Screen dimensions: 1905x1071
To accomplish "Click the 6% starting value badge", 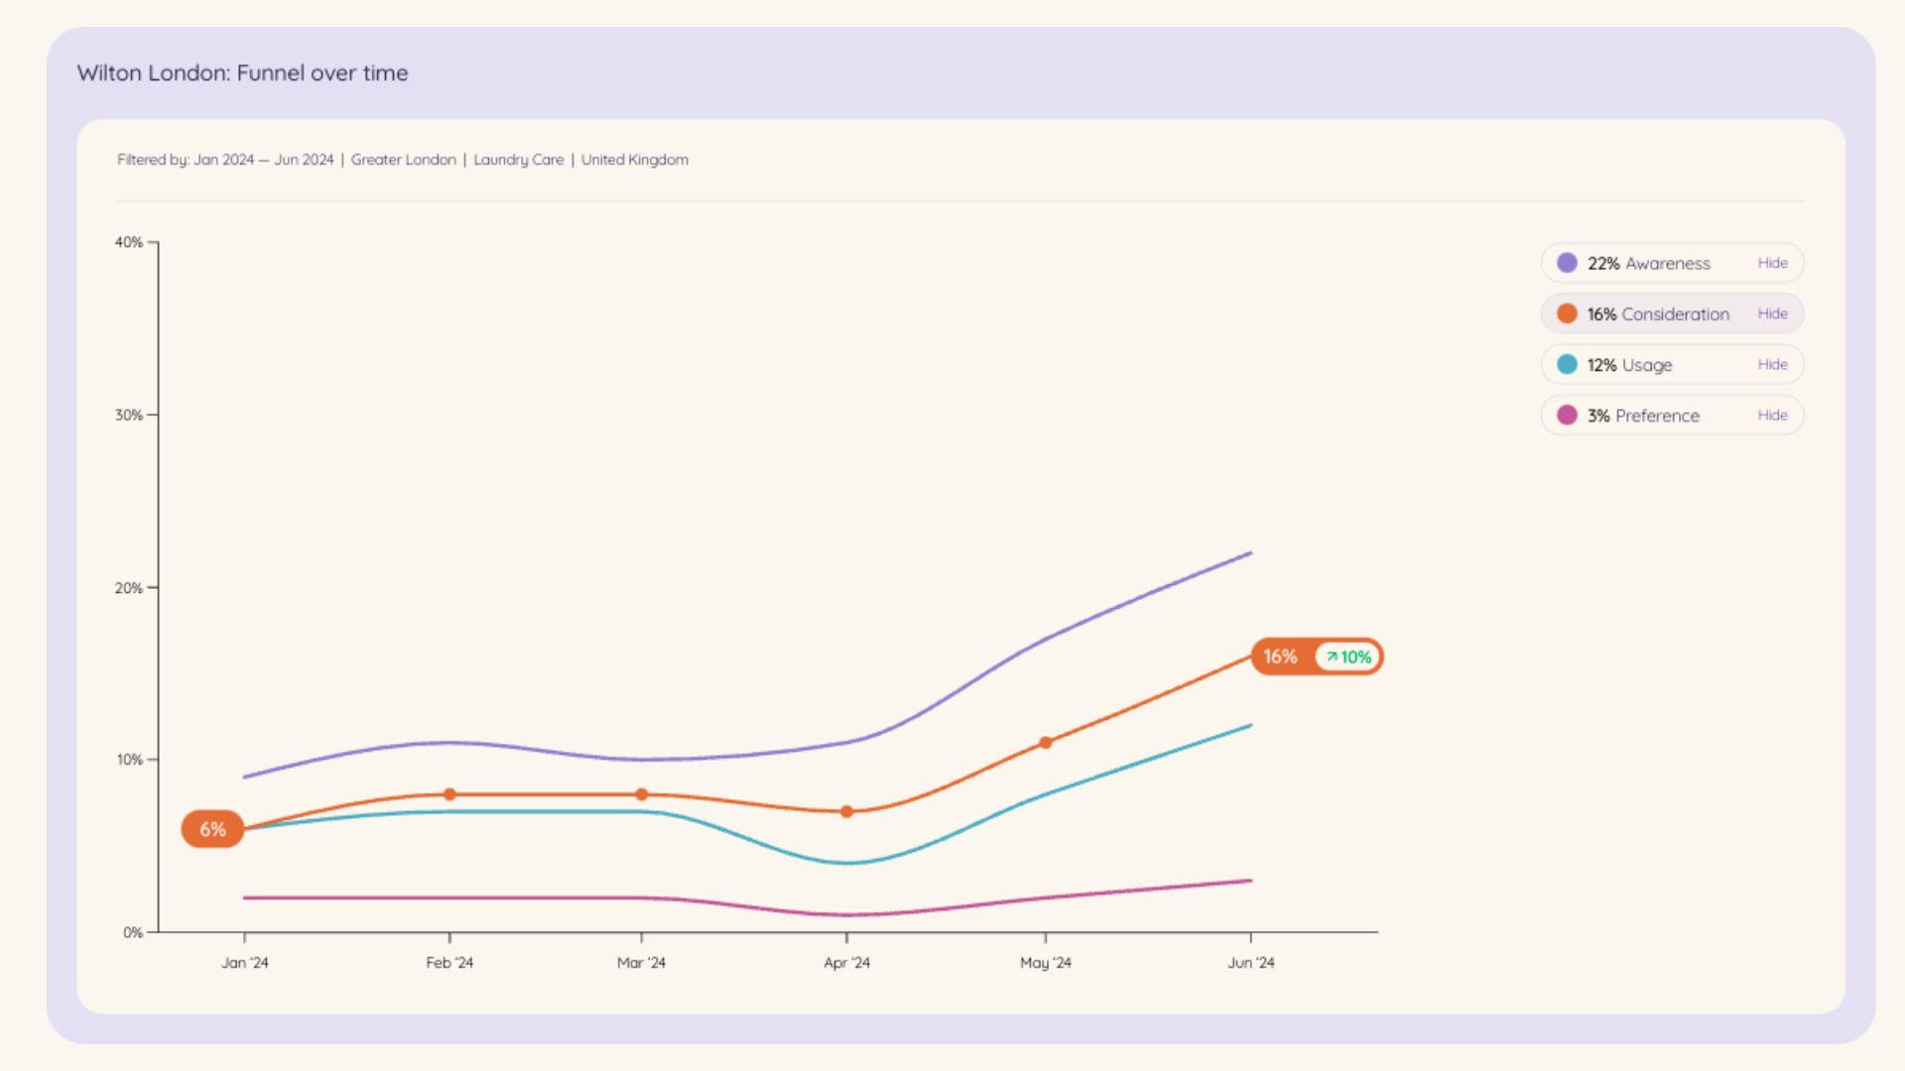I will [x=212, y=829].
